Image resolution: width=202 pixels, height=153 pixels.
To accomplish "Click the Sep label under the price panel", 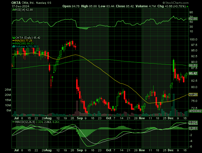I will 80,118.
